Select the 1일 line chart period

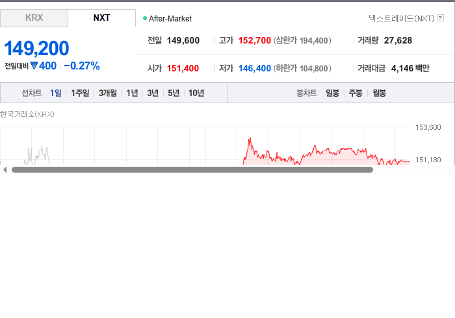55,93
